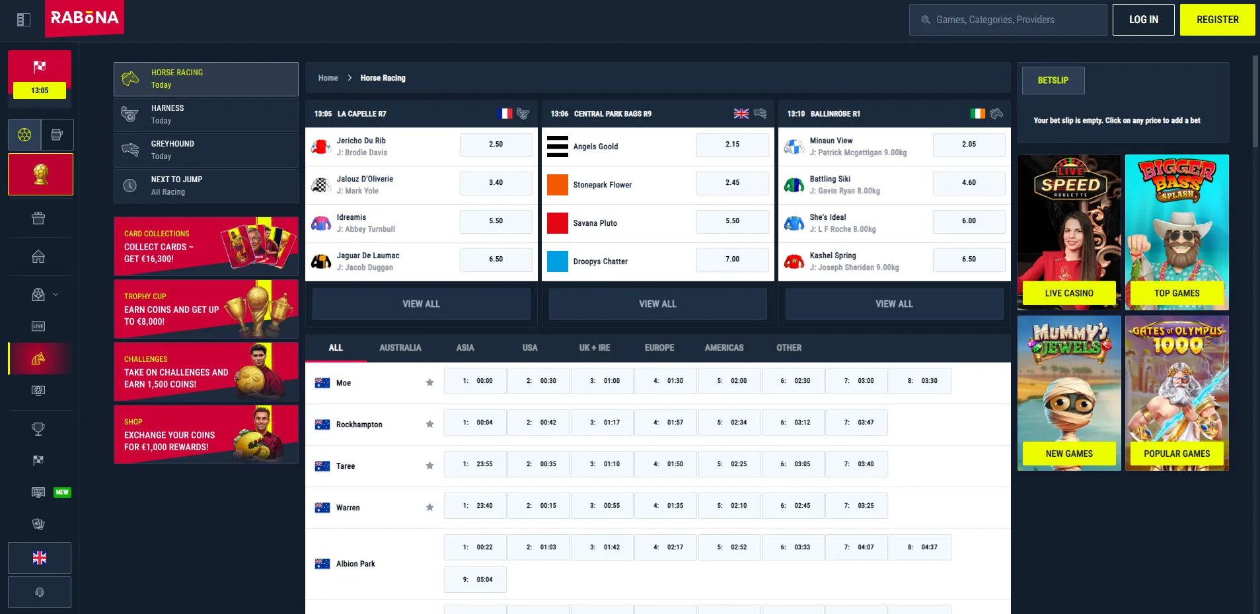Switch to the UK + IRE tab
The width and height of the screenshot is (1260, 614).
[x=595, y=348]
